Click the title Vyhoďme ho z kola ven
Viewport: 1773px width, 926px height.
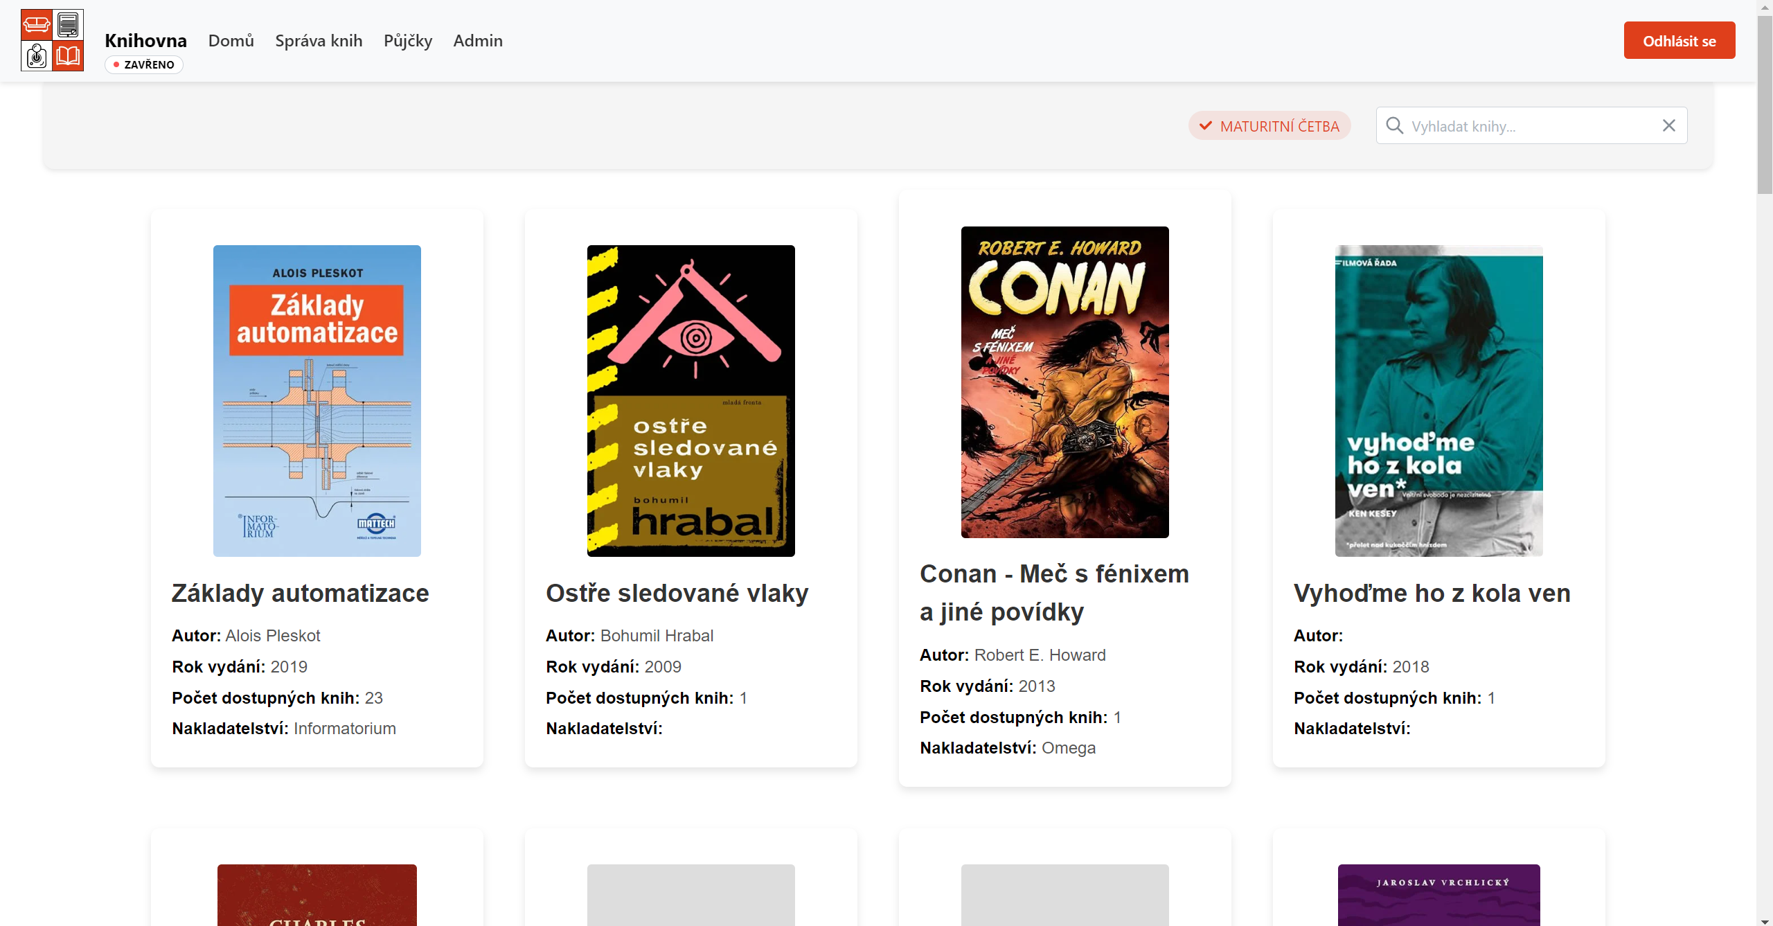tap(1432, 594)
